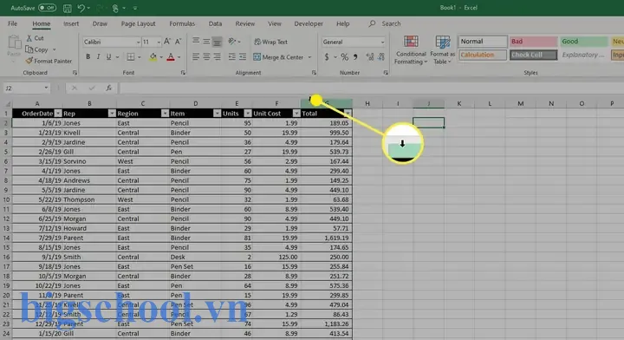Copy the selected cells
This screenshot has width=624, height=340.
36,49
